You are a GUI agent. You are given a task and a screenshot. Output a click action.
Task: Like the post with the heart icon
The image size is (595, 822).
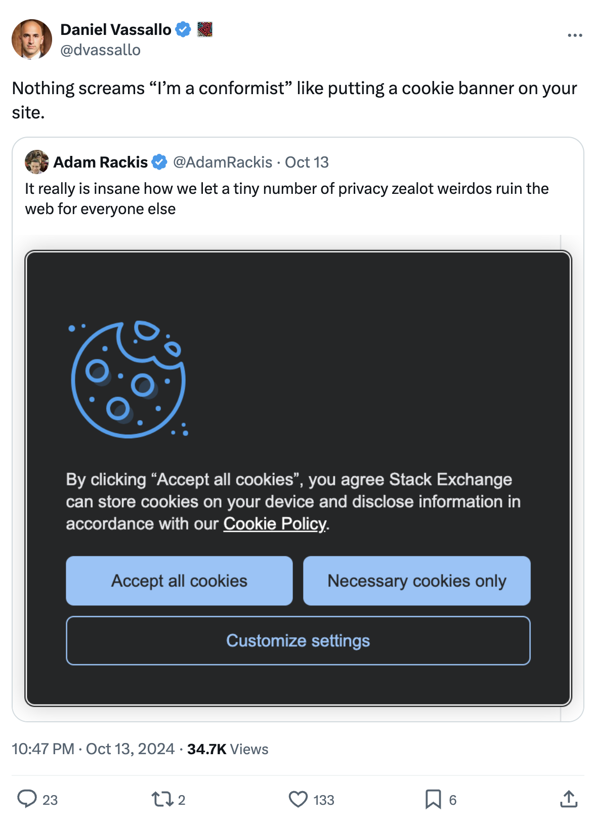[x=298, y=799]
